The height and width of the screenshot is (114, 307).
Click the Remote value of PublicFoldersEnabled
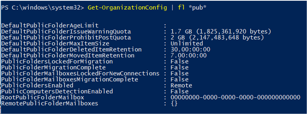(181, 86)
